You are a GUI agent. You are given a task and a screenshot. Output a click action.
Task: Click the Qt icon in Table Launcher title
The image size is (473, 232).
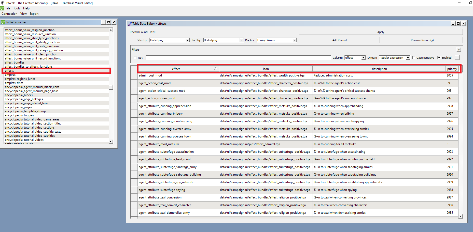3,22
